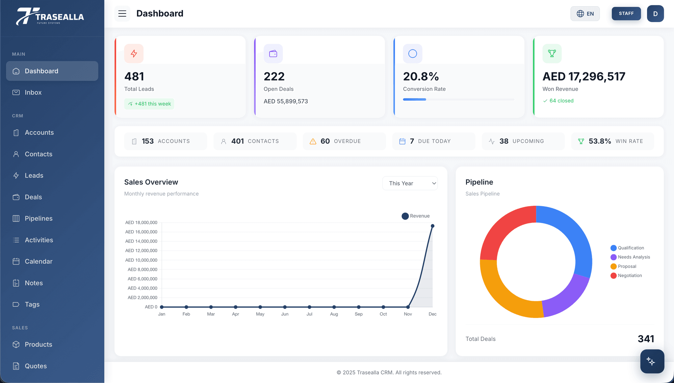Click the Conversion Rate progress bar
The height and width of the screenshot is (383, 674).
click(458, 99)
